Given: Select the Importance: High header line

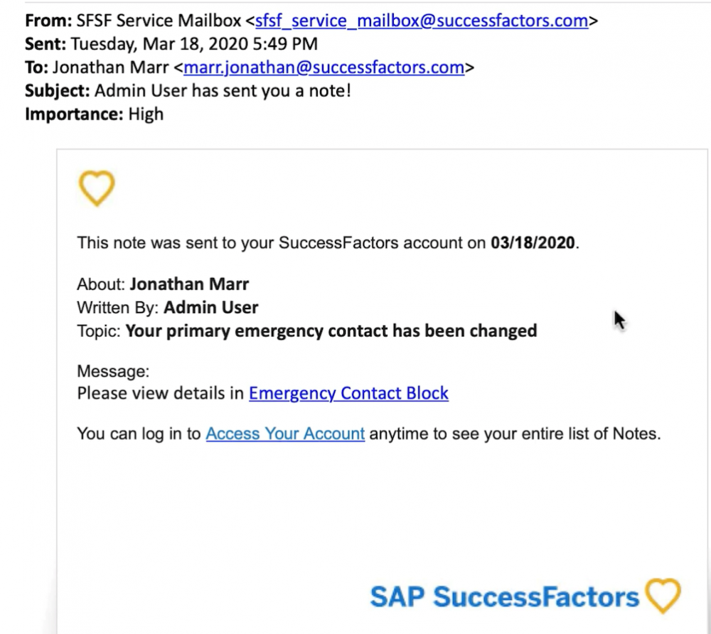Looking at the screenshot, I should click(x=94, y=114).
